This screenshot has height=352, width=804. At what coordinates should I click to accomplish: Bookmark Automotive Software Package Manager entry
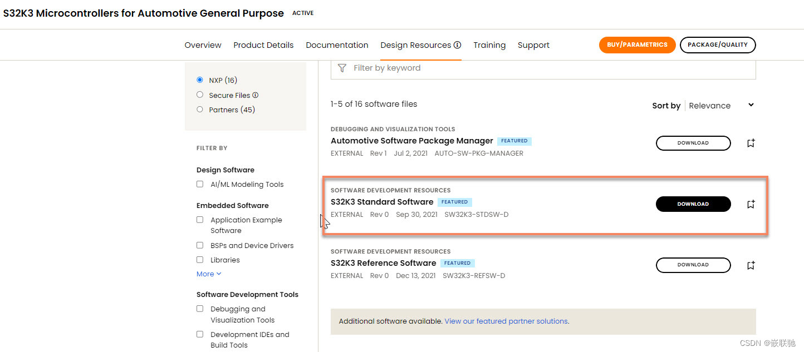pyautogui.click(x=751, y=143)
